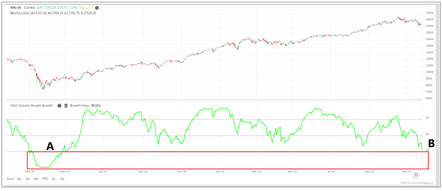Click the (Candle) chart type label
Image resolution: width=442 pixels, height=191 pixels.
[30, 8]
